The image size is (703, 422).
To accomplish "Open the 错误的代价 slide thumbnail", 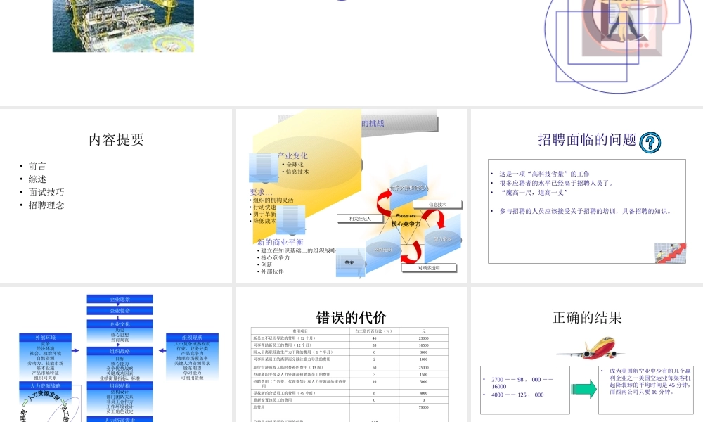I will pyautogui.click(x=351, y=354).
